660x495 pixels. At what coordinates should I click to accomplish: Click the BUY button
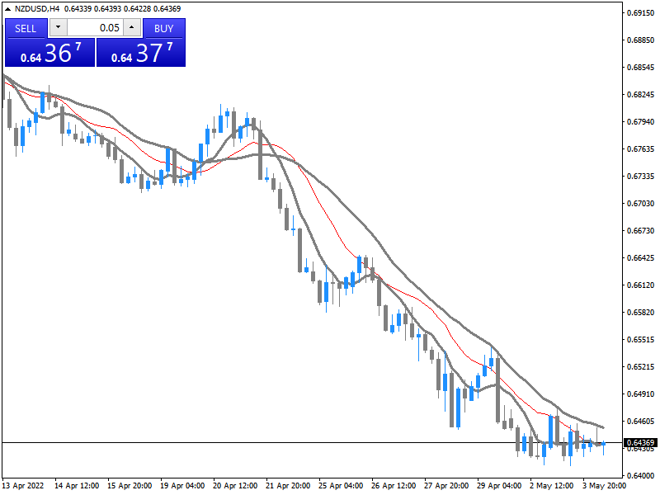(163, 28)
